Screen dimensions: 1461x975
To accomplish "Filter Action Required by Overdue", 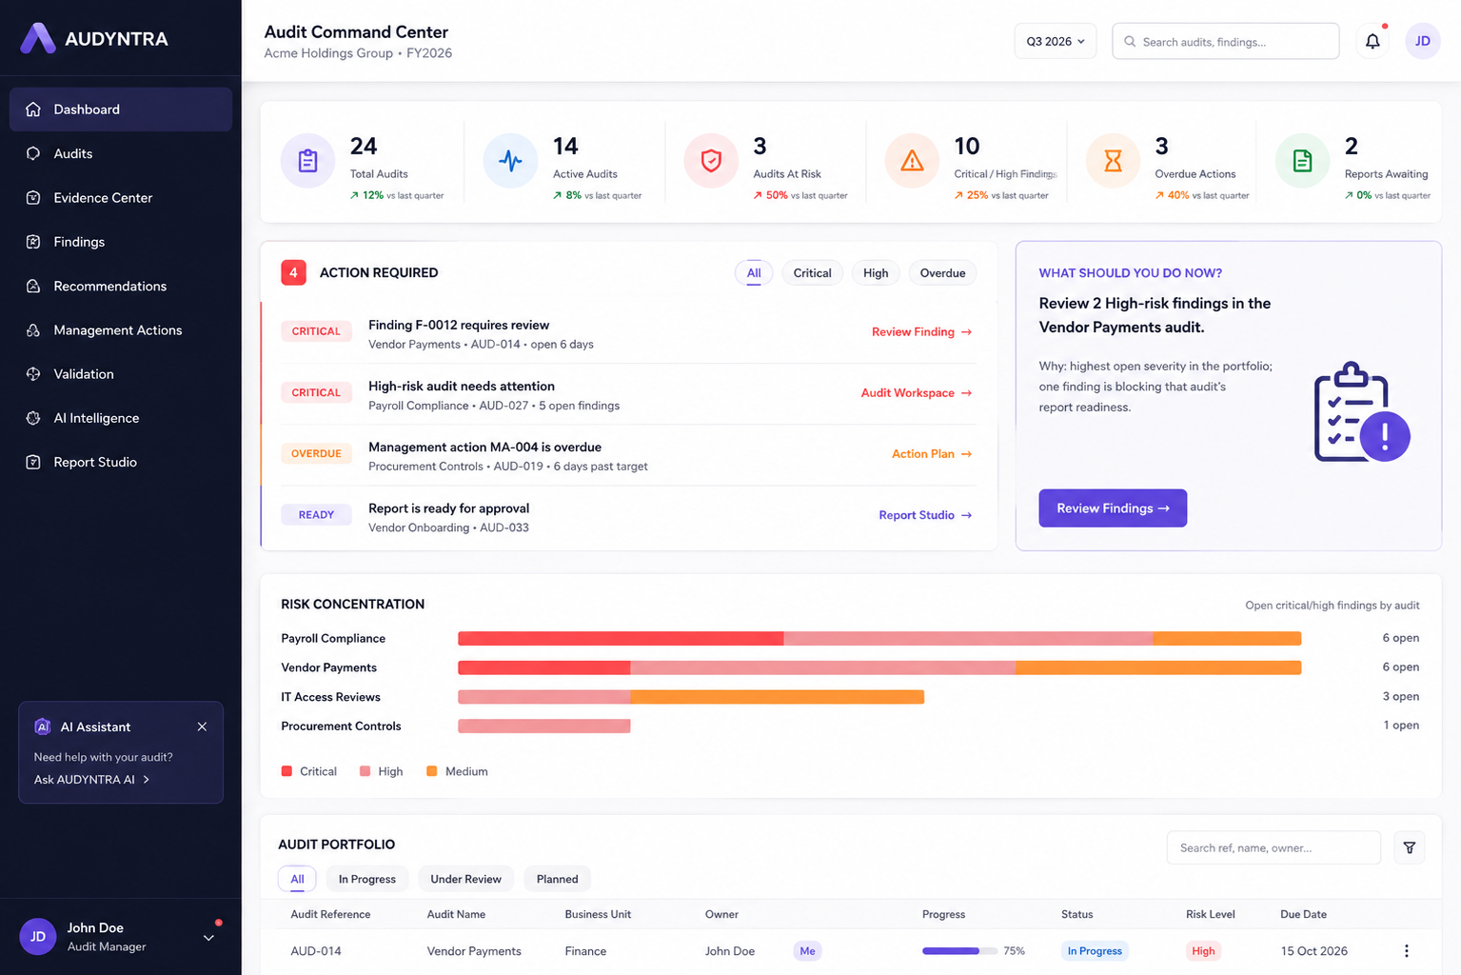I will [942, 273].
